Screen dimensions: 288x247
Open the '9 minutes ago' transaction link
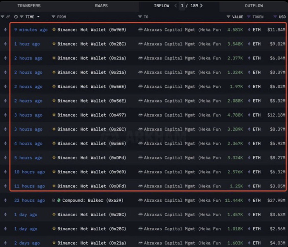[31, 30]
